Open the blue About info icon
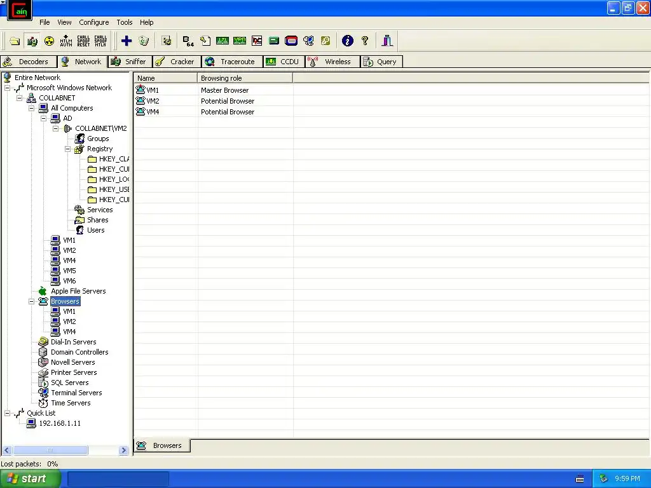This screenshot has height=488, width=651. tap(348, 41)
